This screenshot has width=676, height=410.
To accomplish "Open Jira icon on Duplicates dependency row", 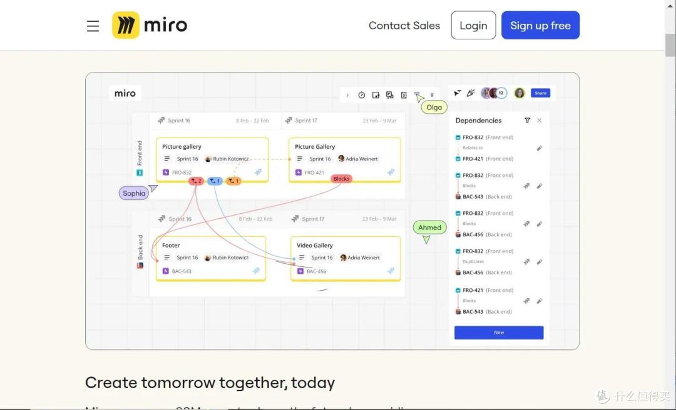I will point(526,262).
